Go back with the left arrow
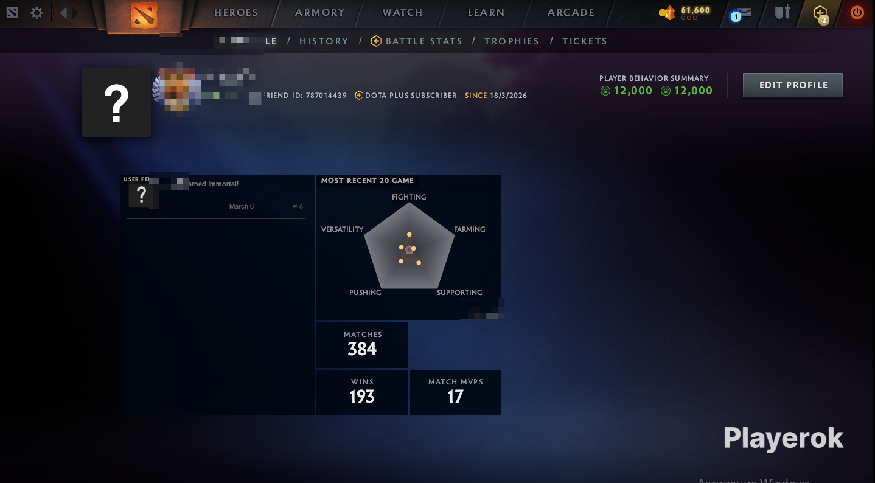Image resolution: width=875 pixels, height=483 pixels. click(x=63, y=12)
